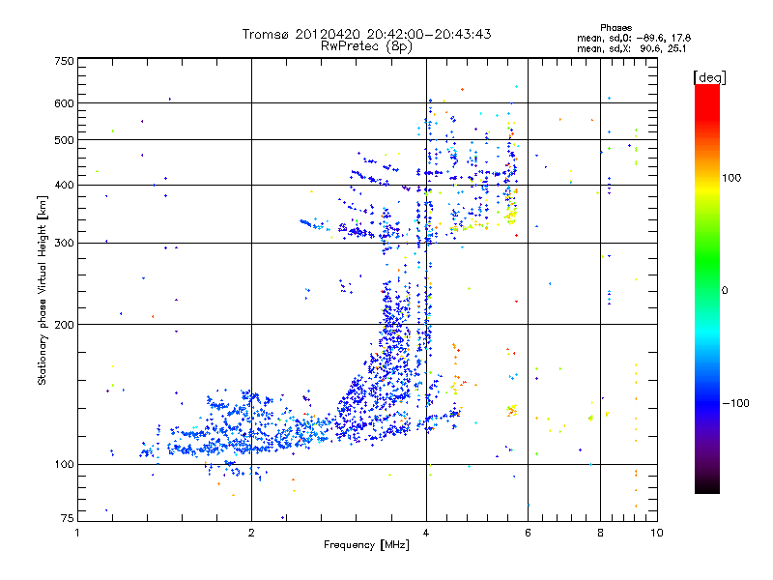The height and width of the screenshot is (580, 773).
Task: Click x-axis tick label "1"
Action: [77, 533]
